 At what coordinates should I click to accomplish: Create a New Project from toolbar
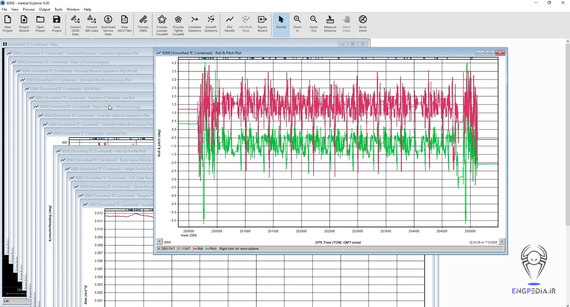click(7, 24)
